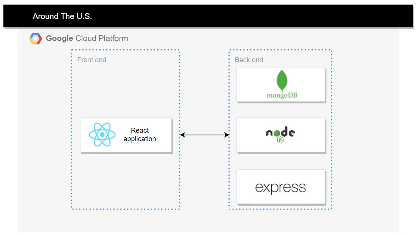Viewport: 417px width, 236px height.
Task: Select the double-headed connector arrow
Action: coord(204,135)
